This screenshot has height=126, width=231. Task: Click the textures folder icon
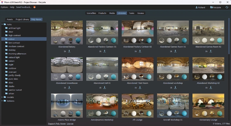coord(5,101)
